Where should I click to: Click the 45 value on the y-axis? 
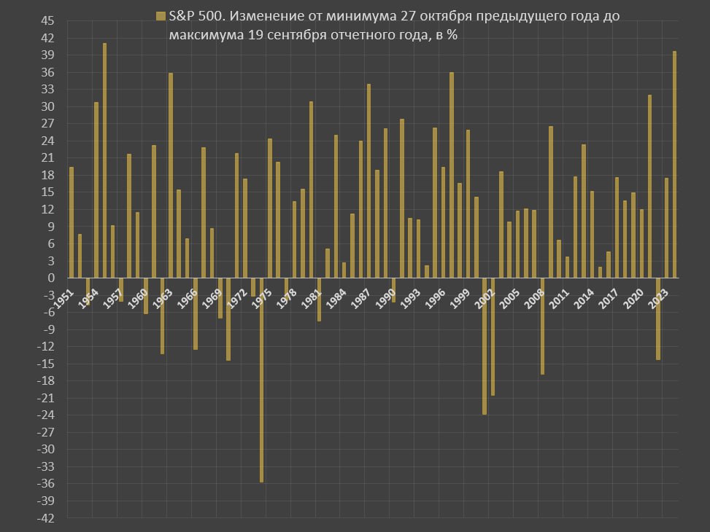tap(47, 21)
